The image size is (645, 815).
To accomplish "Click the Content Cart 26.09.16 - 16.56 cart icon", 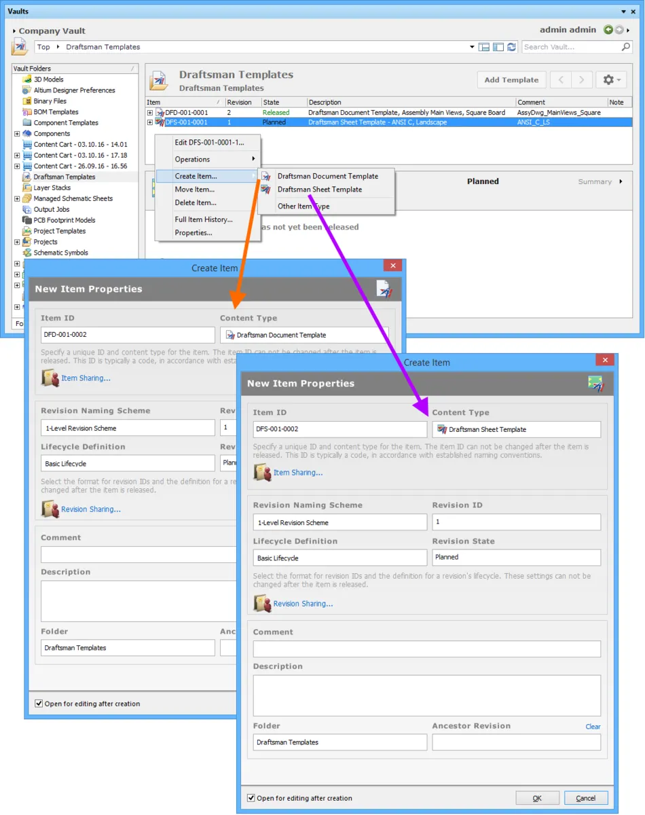I will point(27,166).
